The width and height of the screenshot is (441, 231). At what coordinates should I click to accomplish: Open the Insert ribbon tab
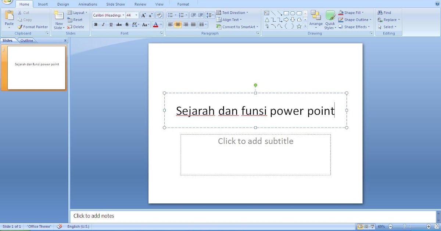coord(43,4)
